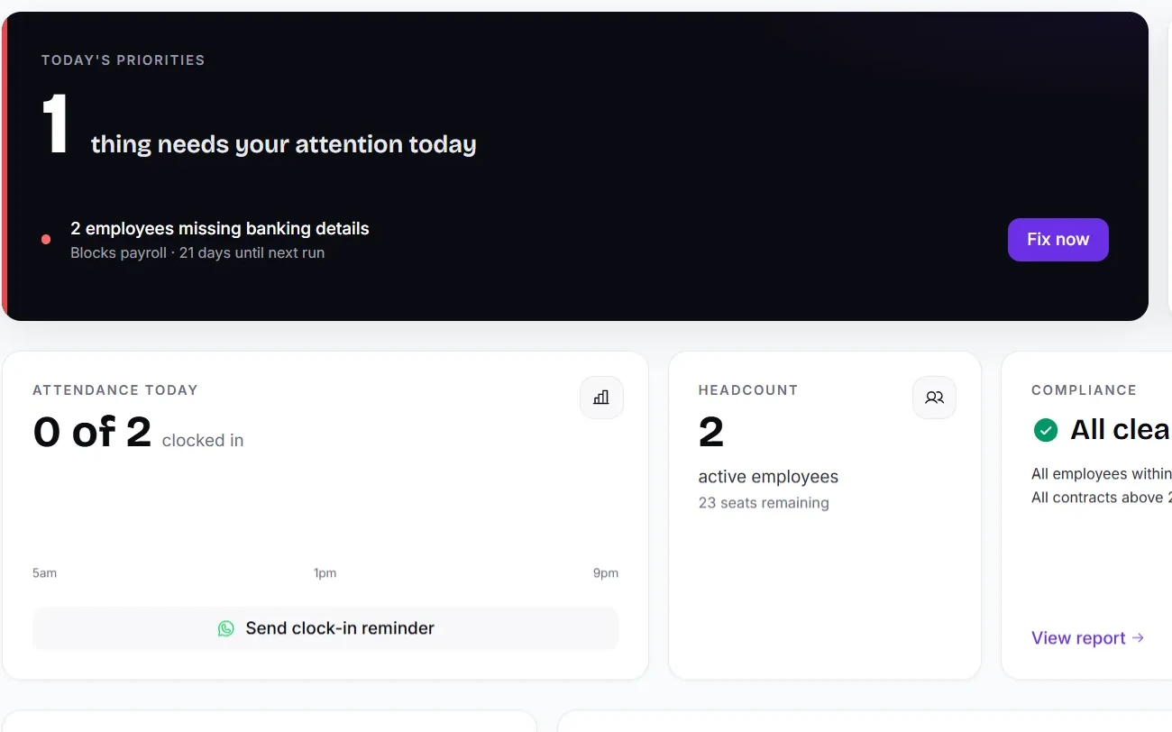Click the 9pm timeline label
This screenshot has height=732, width=1172.
606,573
